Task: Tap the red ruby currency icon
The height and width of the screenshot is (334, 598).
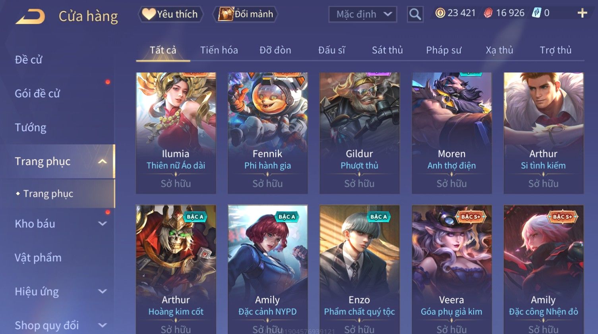Action: point(488,13)
